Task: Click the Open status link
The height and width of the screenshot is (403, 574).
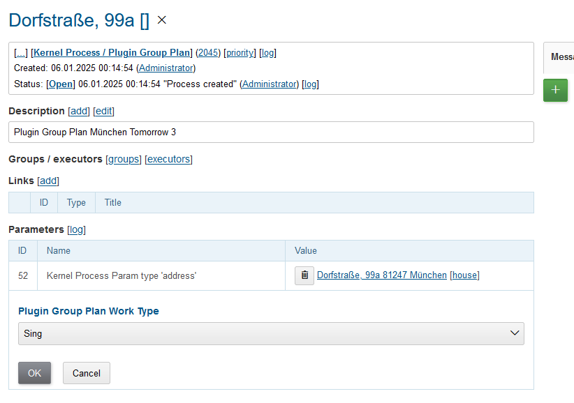Action: 61,84
